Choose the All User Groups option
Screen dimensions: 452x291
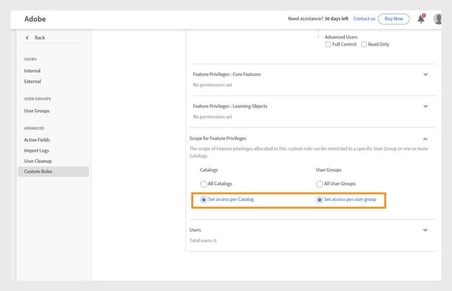pos(319,184)
